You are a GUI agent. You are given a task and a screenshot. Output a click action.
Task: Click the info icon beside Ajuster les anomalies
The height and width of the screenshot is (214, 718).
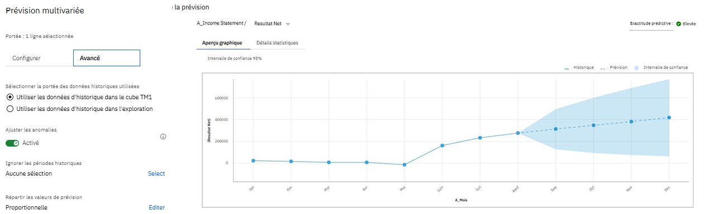163,137
